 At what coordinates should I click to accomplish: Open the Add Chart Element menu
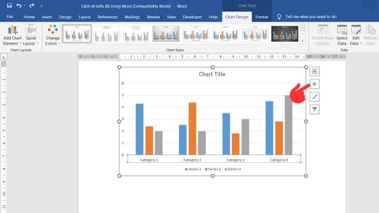[x=12, y=35]
